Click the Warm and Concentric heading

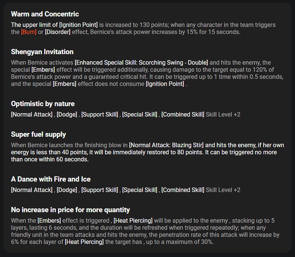pyautogui.click(x=45, y=14)
